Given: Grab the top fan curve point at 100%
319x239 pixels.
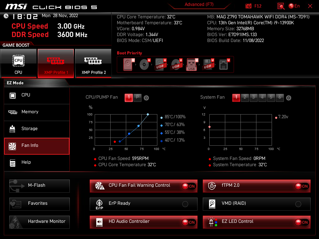Looking at the screenshot, I should coord(148,115).
